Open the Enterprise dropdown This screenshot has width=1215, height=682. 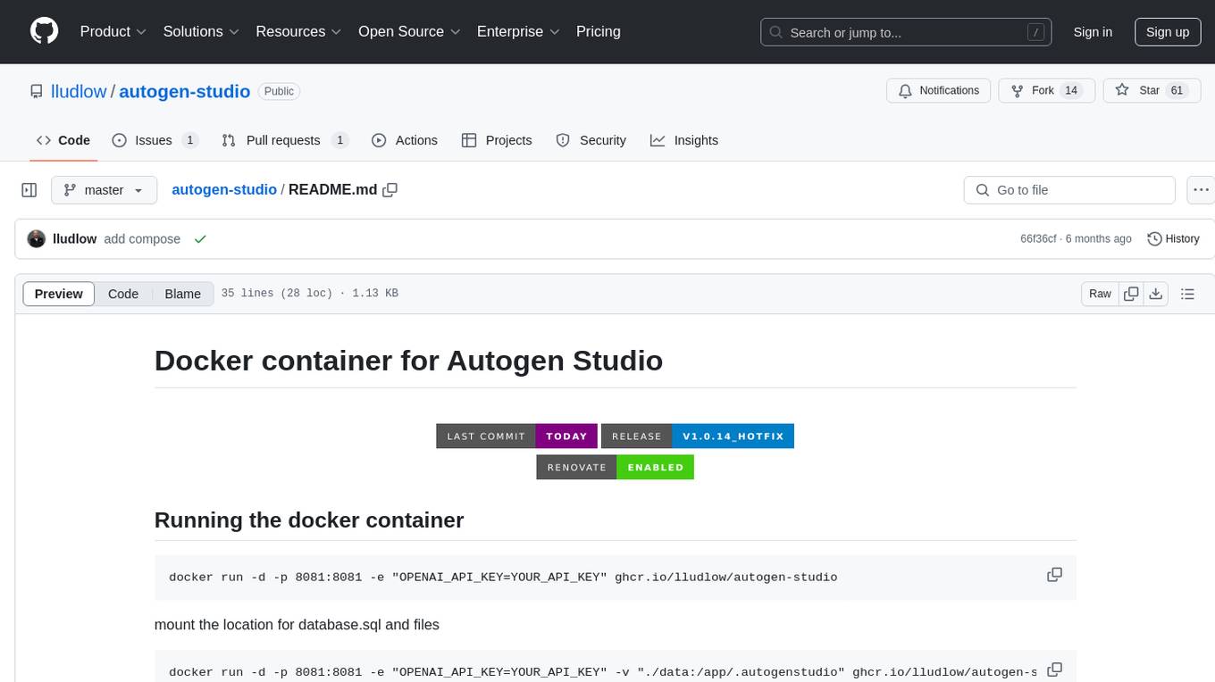pos(518,31)
